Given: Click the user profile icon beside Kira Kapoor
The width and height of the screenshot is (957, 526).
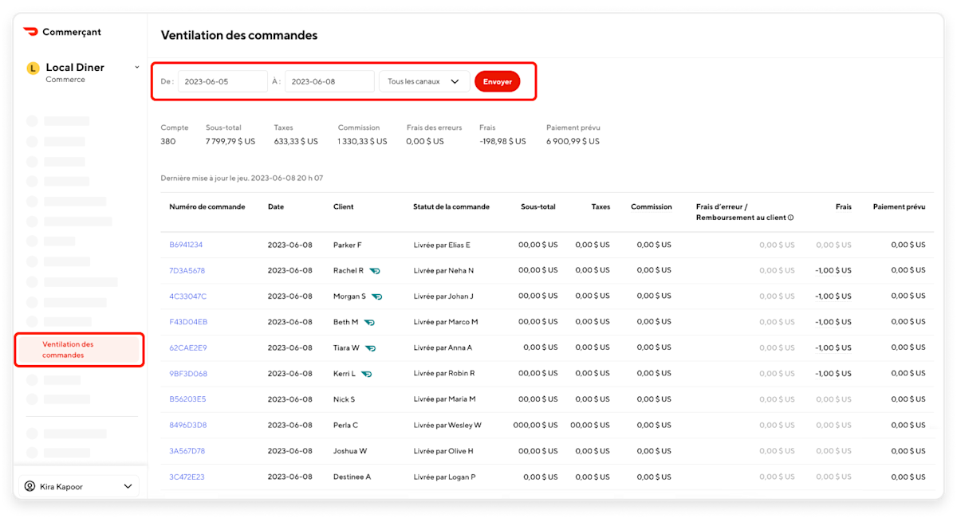Looking at the screenshot, I should (30, 486).
